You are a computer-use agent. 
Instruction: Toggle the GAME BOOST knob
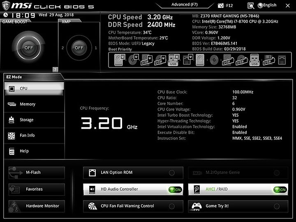(29, 48)
